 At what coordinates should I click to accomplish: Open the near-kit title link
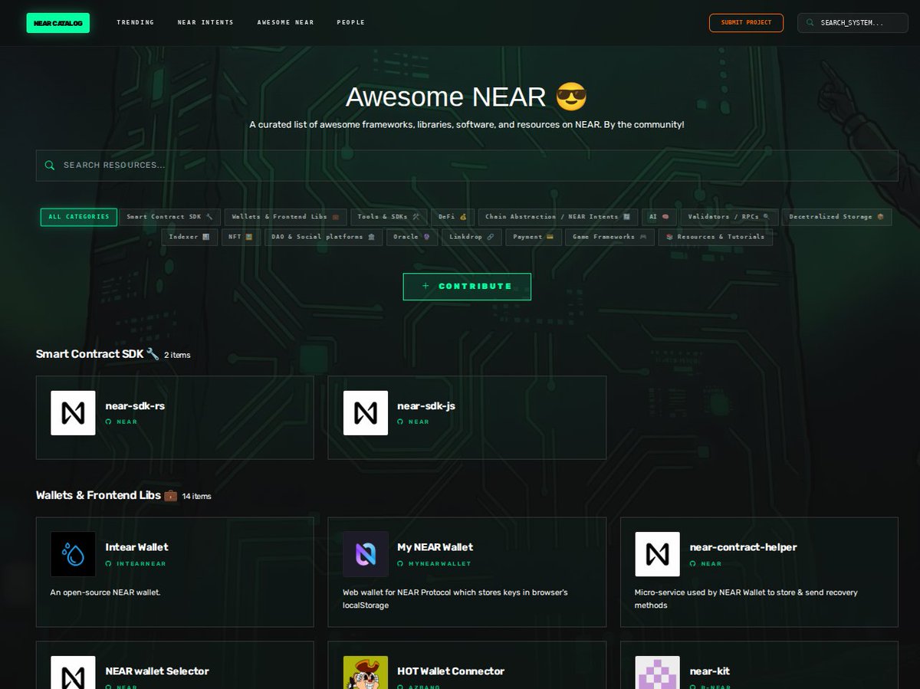click(710, 671)
